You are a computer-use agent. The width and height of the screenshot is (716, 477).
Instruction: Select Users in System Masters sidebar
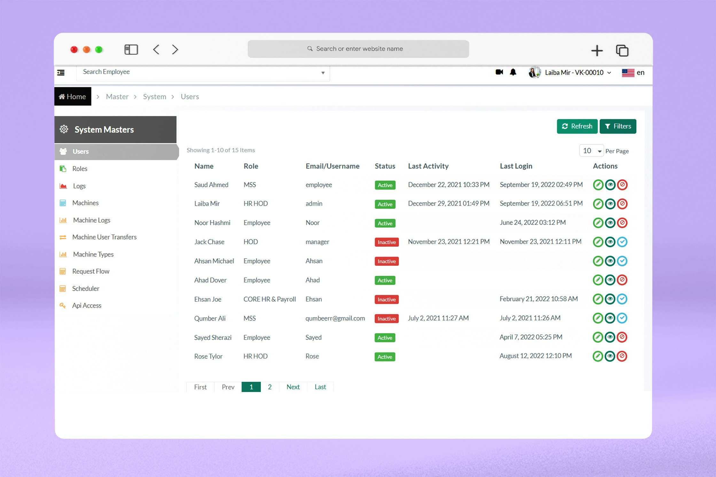tap(117, 151)
